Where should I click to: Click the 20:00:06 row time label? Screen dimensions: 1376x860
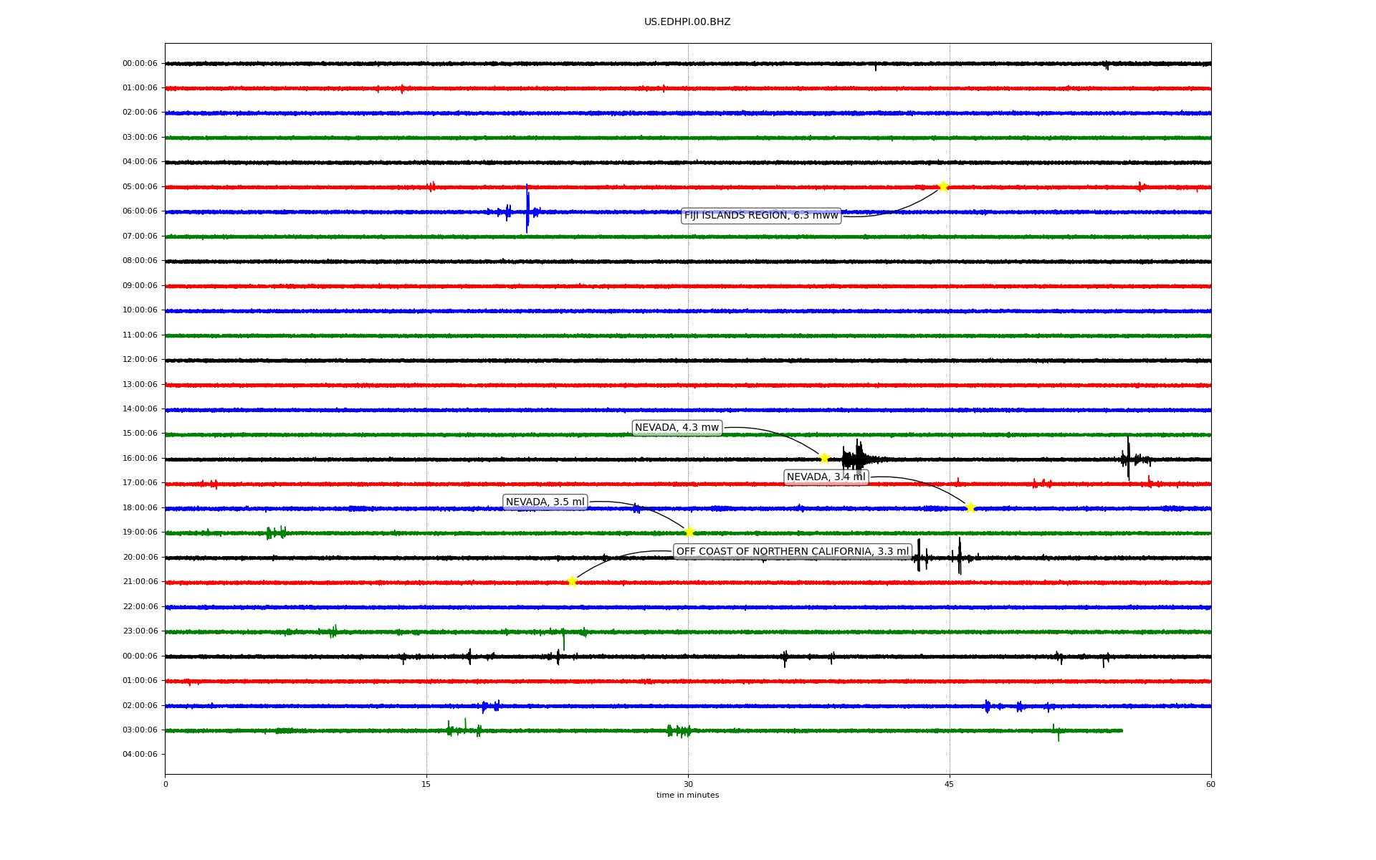point(140,558)
